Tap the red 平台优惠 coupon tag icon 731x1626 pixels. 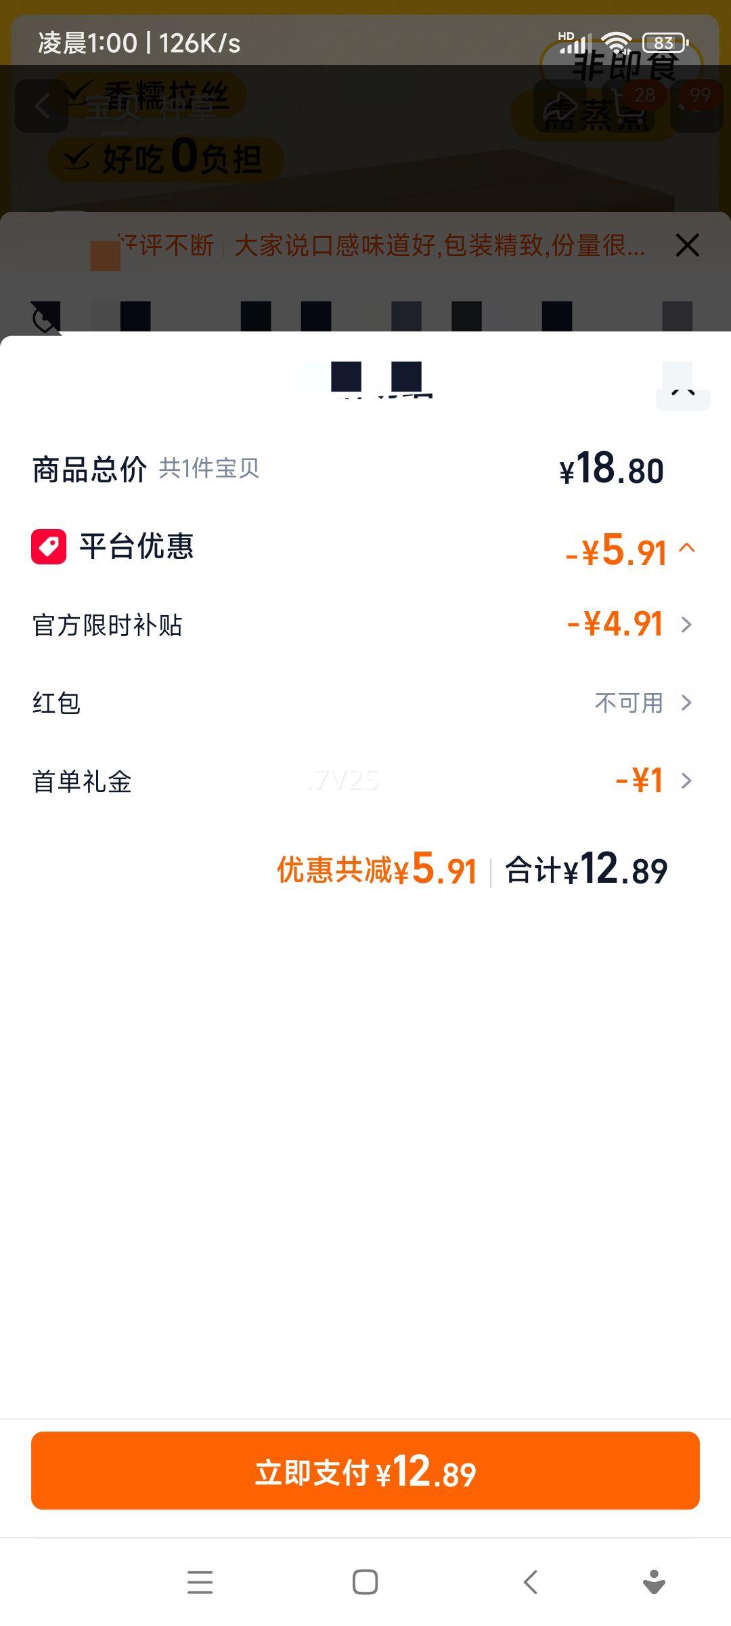coord(49,547)
